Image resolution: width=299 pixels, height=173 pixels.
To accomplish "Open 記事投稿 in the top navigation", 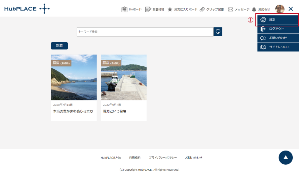I will (158, 9).
